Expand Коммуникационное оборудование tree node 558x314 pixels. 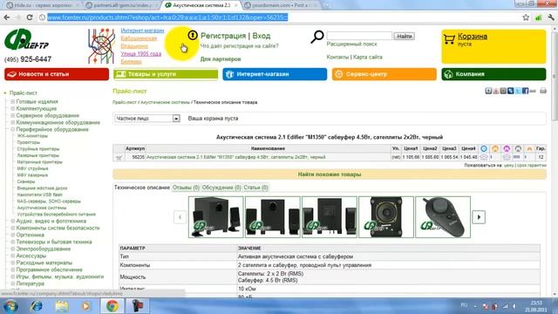(12, 122)
